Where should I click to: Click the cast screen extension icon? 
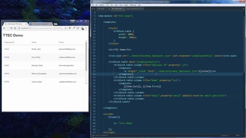pyautogui.click(x=78, y=28)
